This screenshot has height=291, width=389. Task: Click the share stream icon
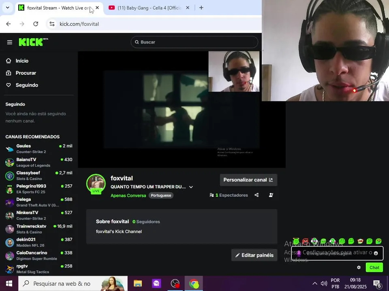256,195
